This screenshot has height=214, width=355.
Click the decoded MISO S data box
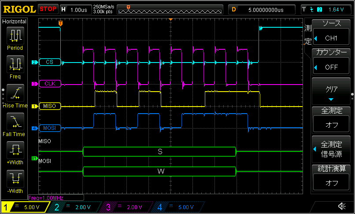tap(159, 152)
